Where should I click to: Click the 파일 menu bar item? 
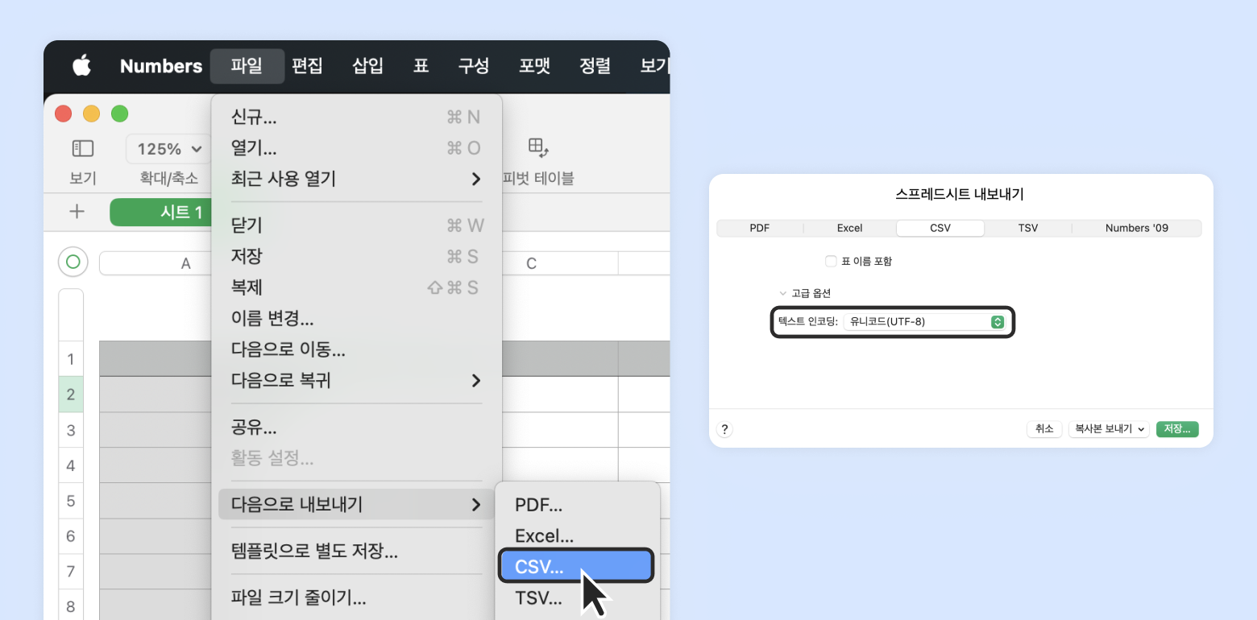(x=247, y=66)
